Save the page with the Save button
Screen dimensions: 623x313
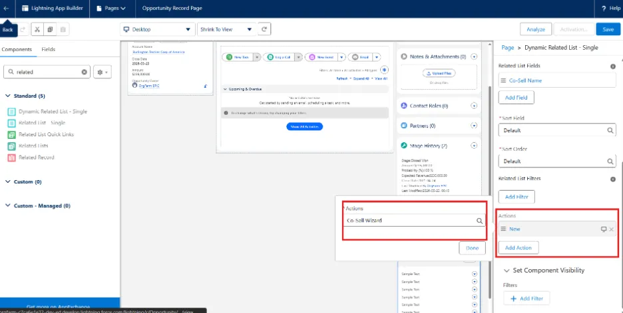pyautogui.click(x=608, y=29)
